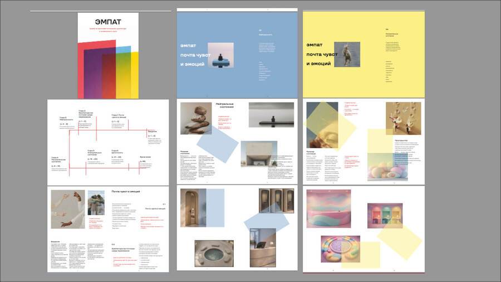Select the tilted yellow rectangle on pastel spread
The image size is (501, 282).
coord(399,241)
